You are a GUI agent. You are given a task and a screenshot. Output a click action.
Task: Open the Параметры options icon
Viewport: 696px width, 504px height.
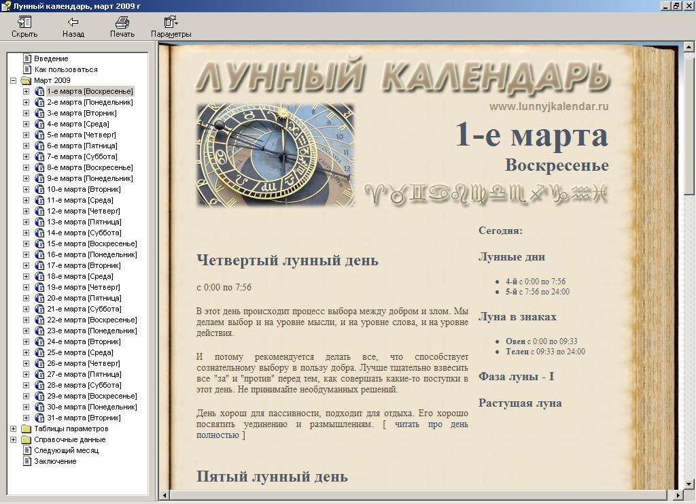point(171,22)
